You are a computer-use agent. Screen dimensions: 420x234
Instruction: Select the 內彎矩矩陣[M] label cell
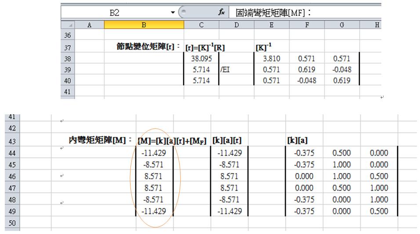click(x=94, y=140)
